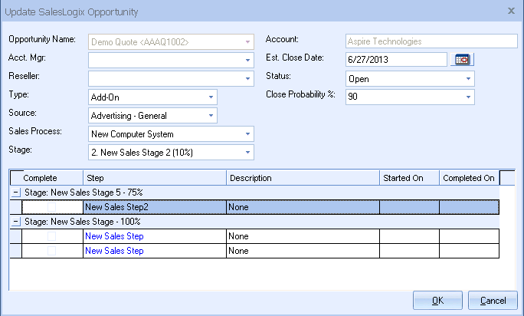This screenshot has width=524, height=316.
Task: Tick Complete checkbox of the first New Sales Step row
Action: [52, 236]
